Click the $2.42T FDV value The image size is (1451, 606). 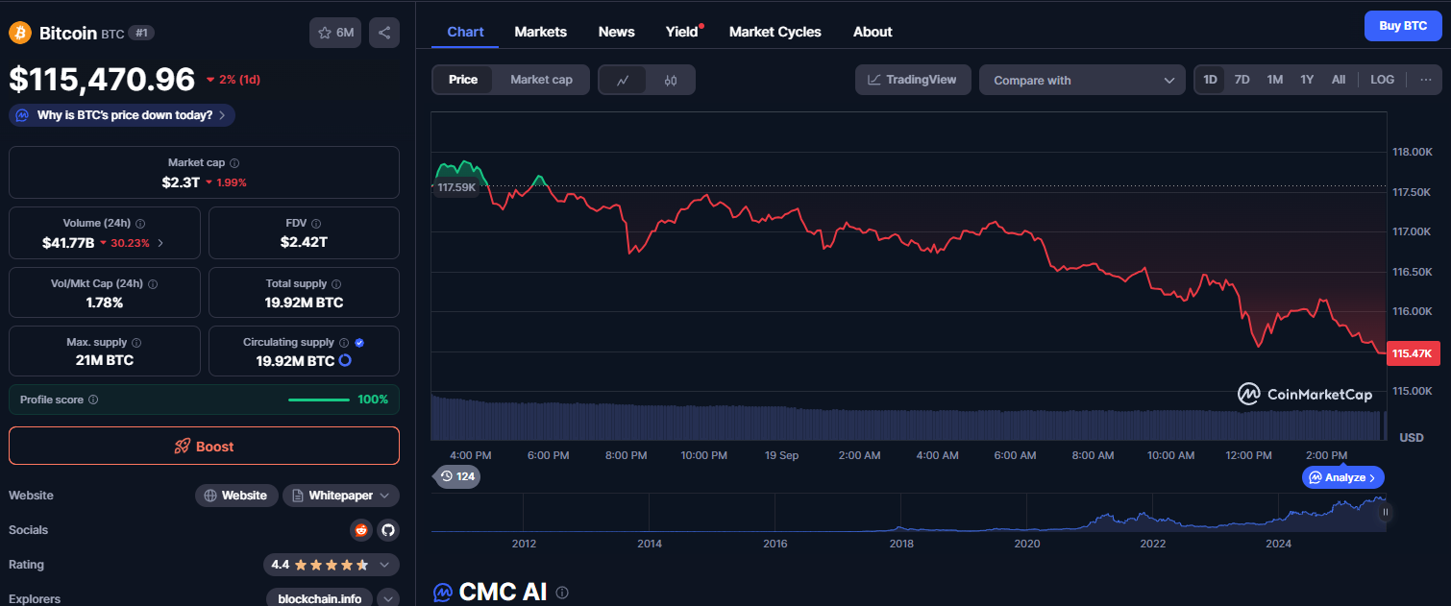[x=304, y=242]
